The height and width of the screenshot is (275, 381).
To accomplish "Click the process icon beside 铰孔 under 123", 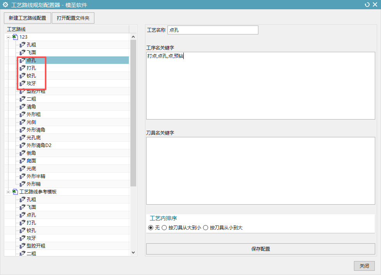I will (22, 76).
